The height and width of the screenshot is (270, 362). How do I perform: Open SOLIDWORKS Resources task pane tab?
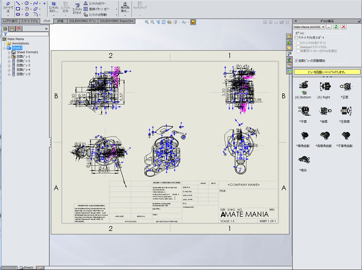tap(289, 36)
